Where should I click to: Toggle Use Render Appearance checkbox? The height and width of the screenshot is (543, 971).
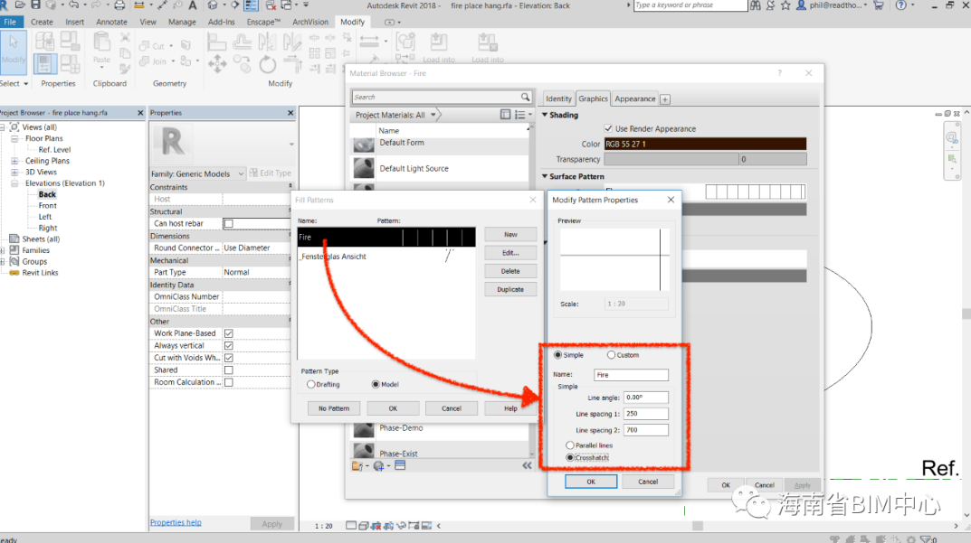tap(608, 129)
